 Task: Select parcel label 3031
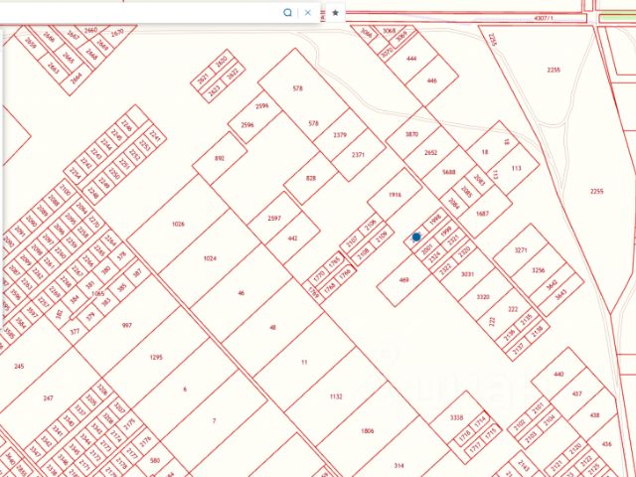[467, 274]
